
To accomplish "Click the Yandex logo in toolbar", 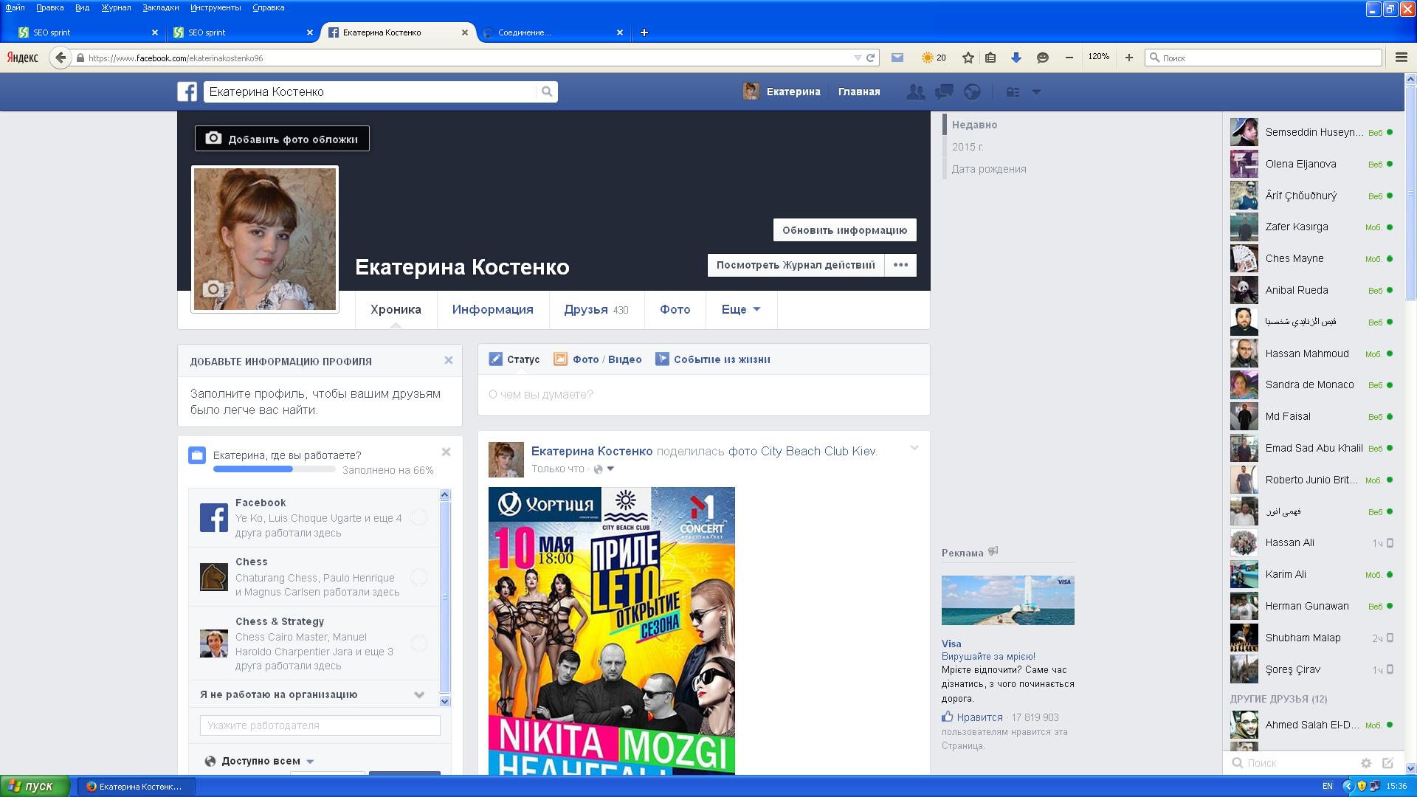I will pos(23,58).
